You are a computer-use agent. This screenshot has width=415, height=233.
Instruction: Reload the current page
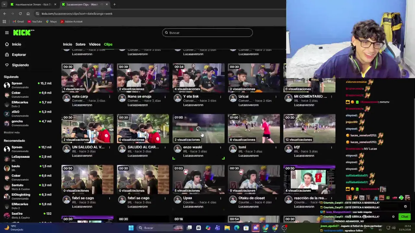tap(20, 14)
